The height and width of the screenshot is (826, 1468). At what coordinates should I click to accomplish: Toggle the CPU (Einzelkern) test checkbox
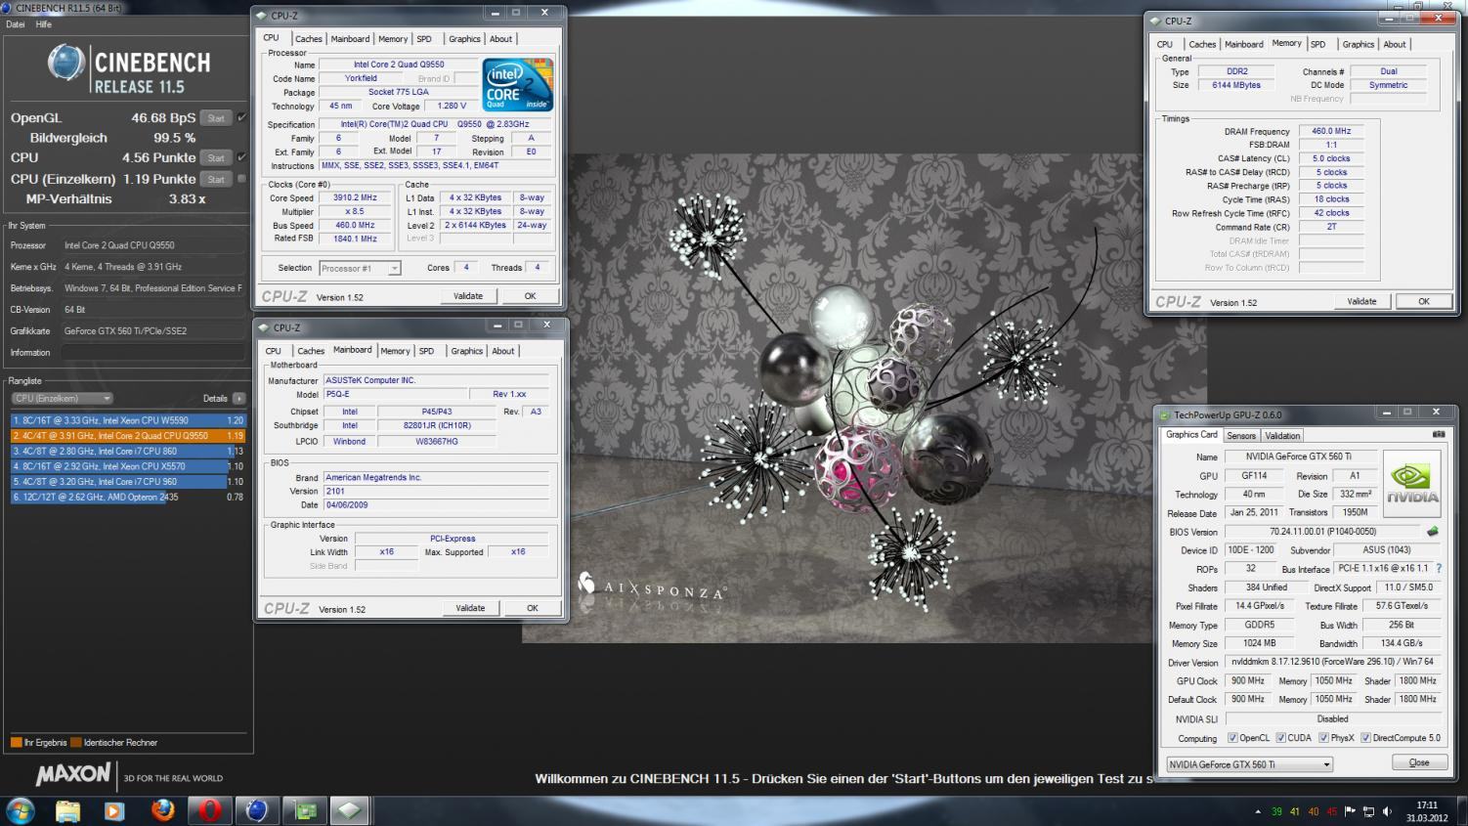pos(241,179)
